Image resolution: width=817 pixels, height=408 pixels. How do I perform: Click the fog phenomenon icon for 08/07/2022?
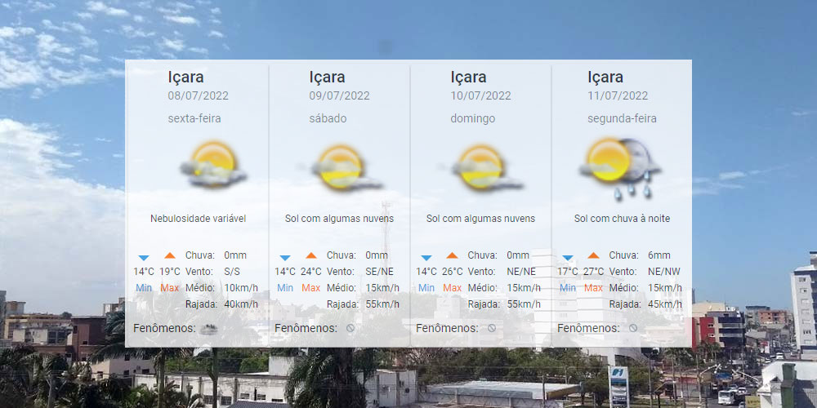[209, 329]
